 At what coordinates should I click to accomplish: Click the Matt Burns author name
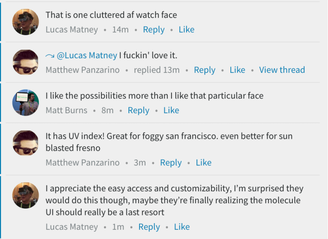click(66, 110)
